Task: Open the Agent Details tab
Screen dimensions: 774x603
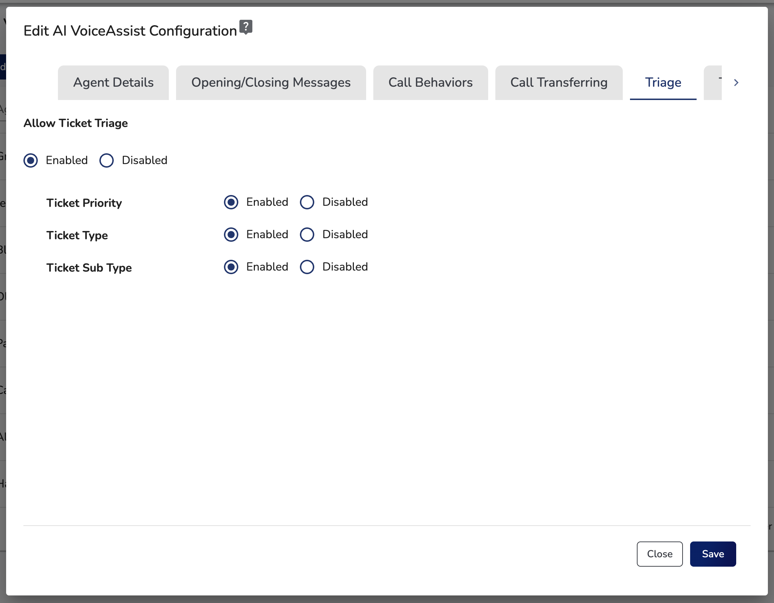Action: point(113,82)
